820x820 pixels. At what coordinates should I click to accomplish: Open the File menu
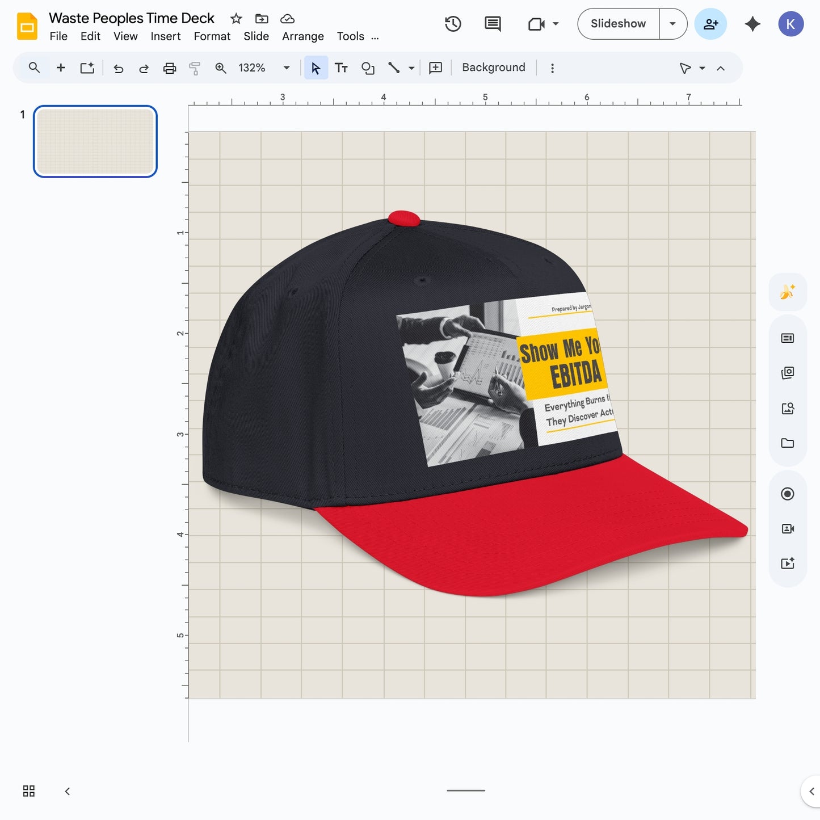tap(58, 36)
